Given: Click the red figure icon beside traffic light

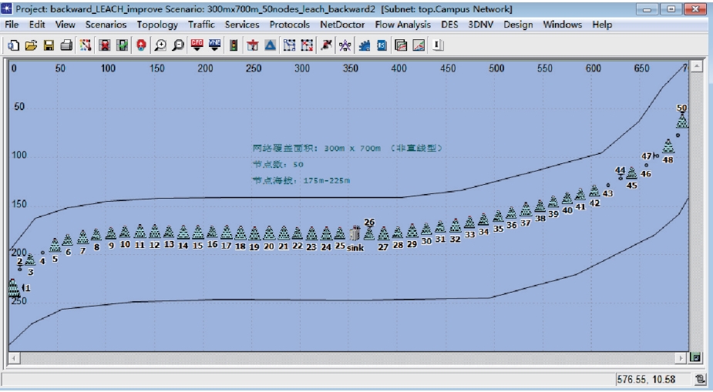Looking at the screenshot, I should [x=253, y=45].
